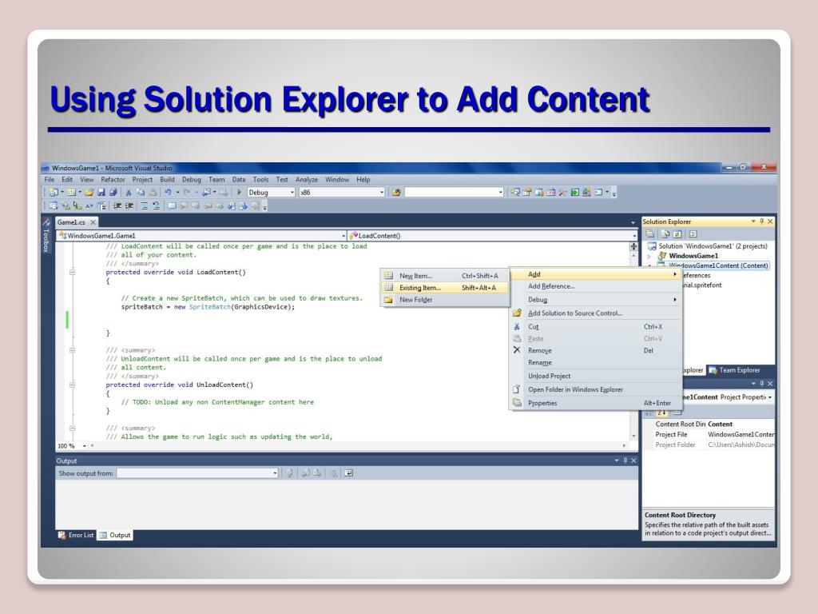Click the Uncomment selected lines icon
Viewport: 818px width, 614px height.
156,205
